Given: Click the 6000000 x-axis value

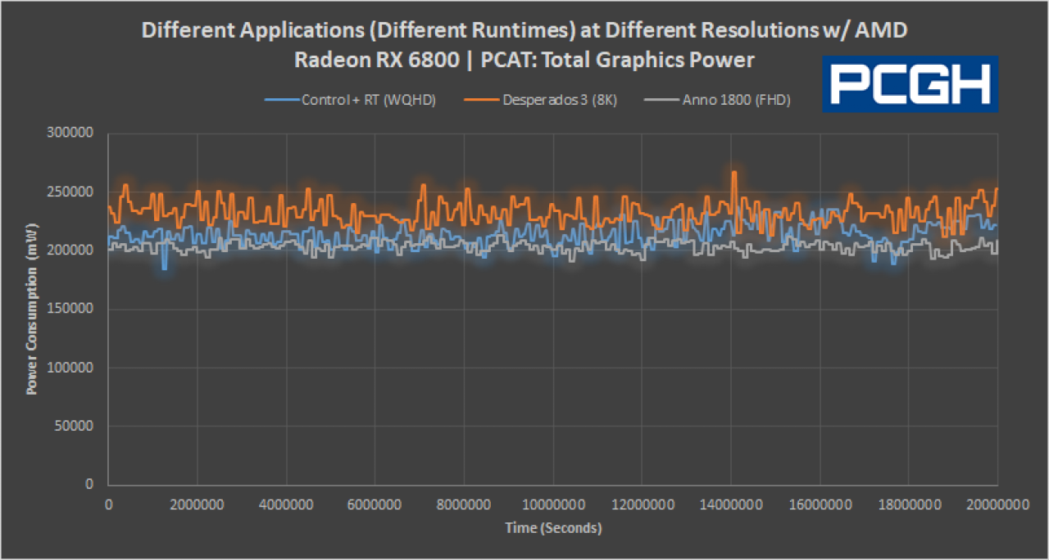Looking at the screenshot, I should (375, 506).
